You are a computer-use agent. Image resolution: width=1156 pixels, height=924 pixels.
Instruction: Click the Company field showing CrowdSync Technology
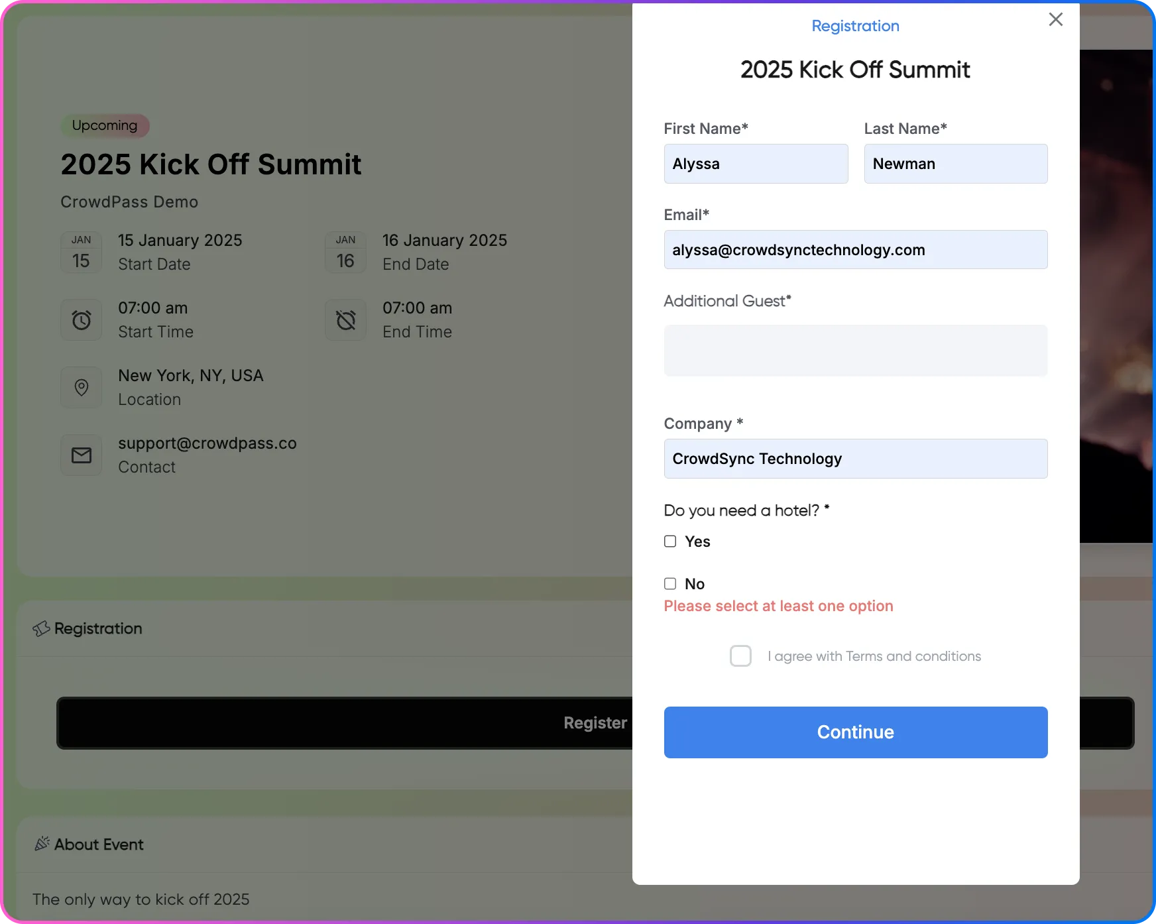tap(855, 458)
